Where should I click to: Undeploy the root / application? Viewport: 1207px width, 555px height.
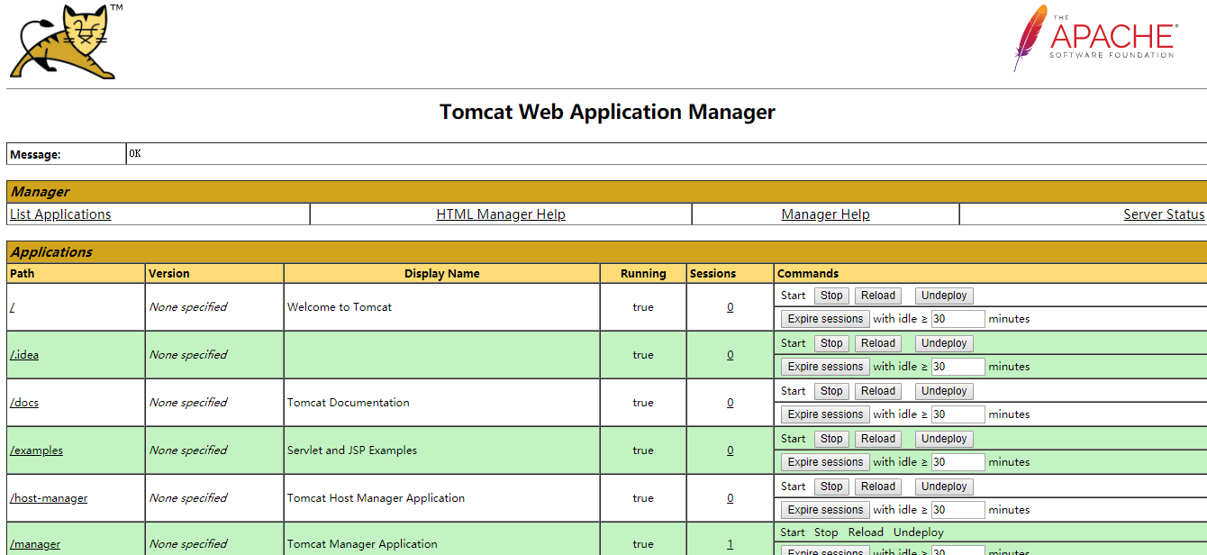pos(944,296)
